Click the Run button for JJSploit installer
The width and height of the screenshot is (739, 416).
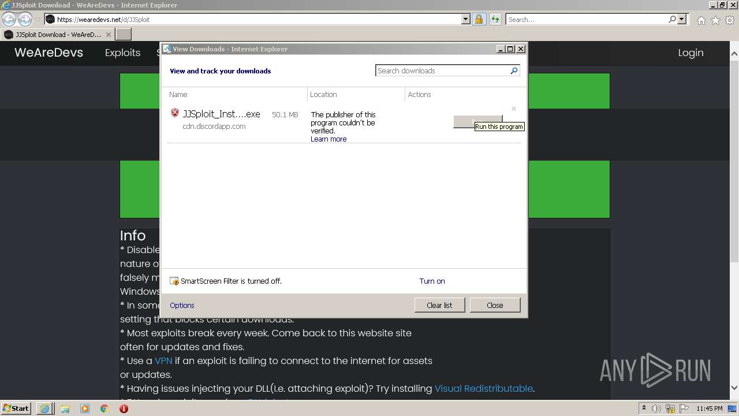pyautogui.click(x=477, y=122)
